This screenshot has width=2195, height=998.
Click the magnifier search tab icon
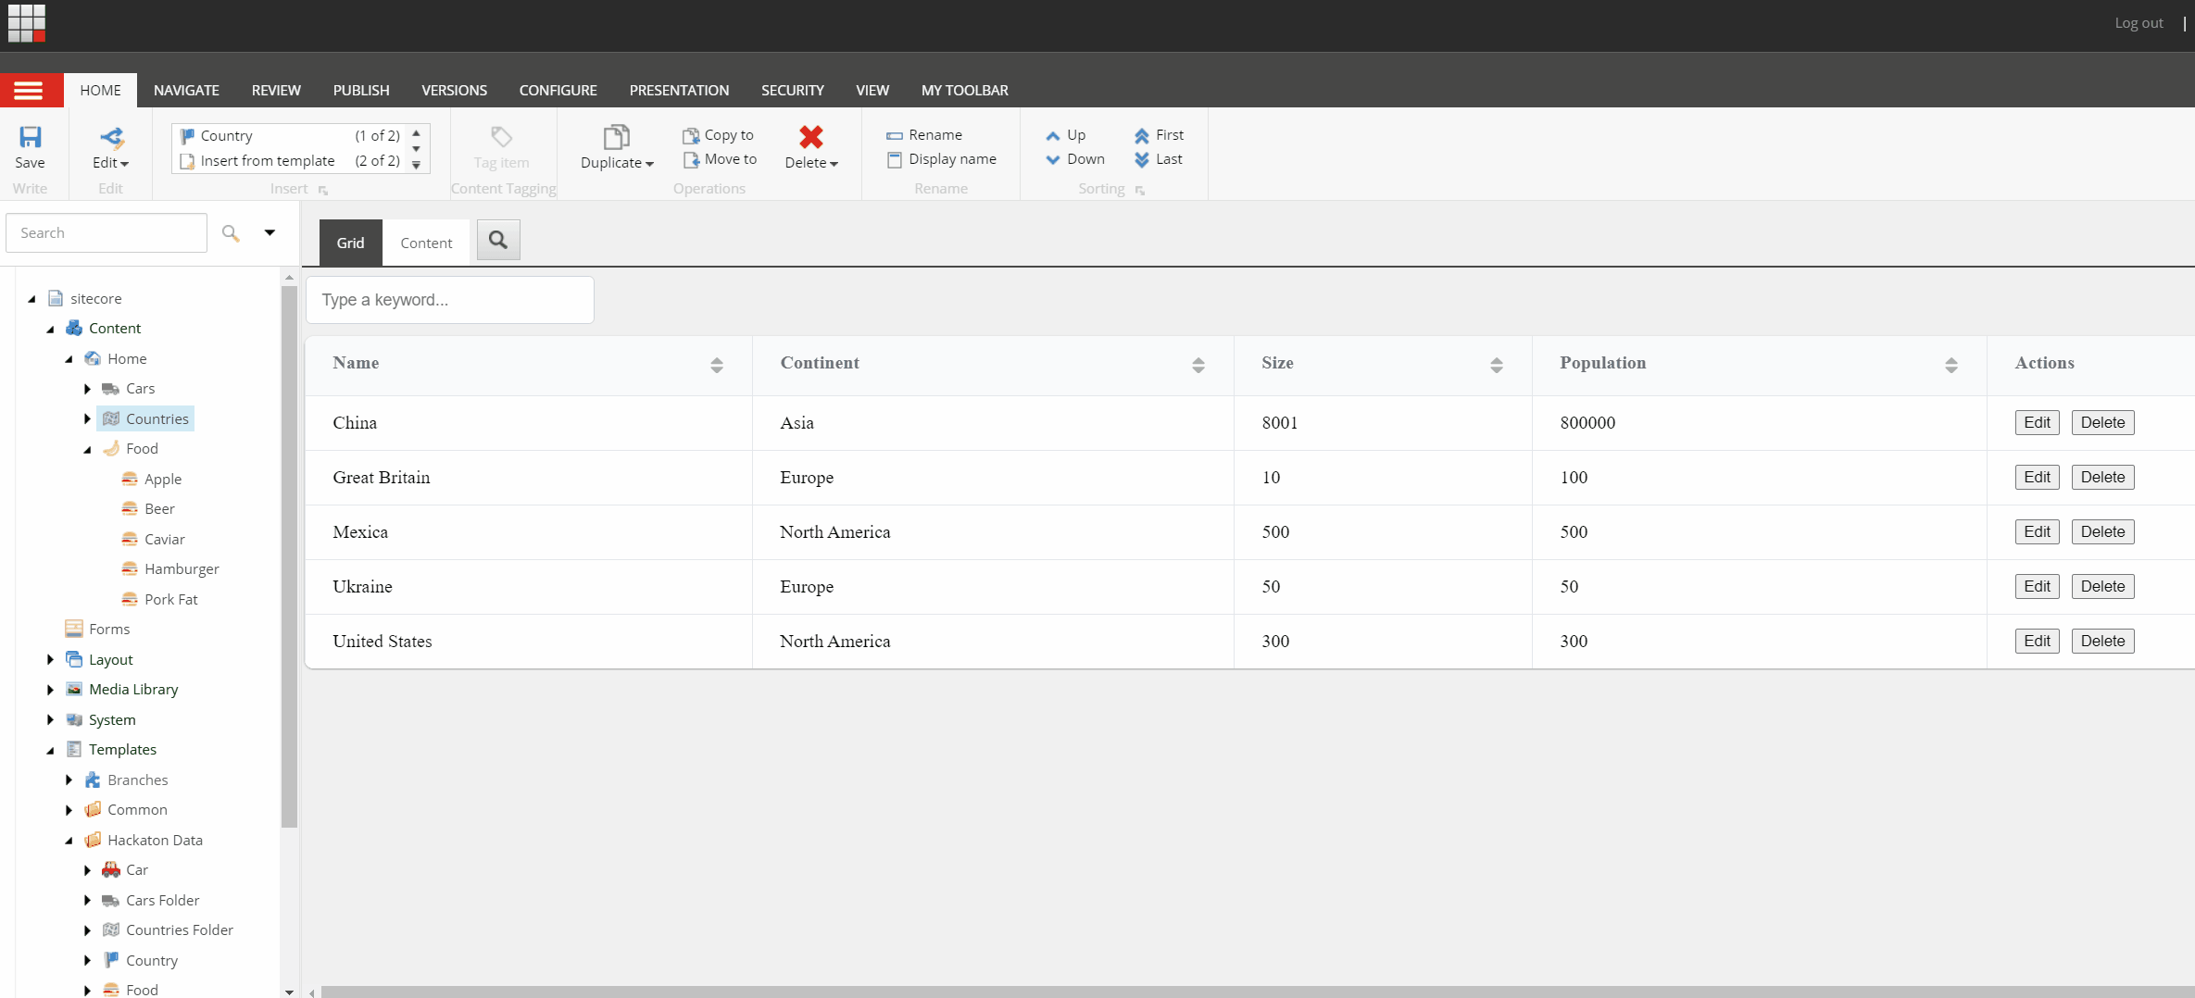point(498,241)
